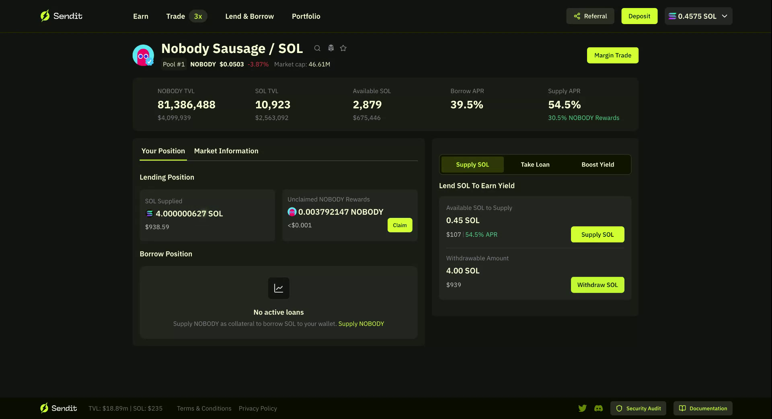
Task: Click the Withdraw SOL button
Action: [x=597, y=285]
